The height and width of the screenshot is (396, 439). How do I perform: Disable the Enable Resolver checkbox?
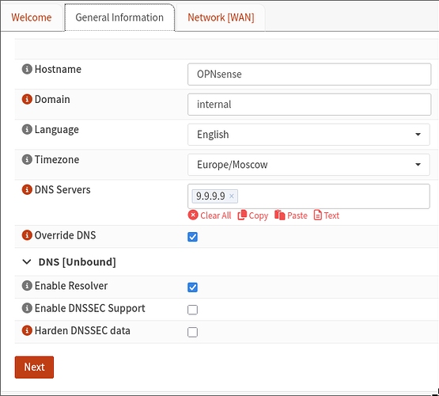point(193,287)
